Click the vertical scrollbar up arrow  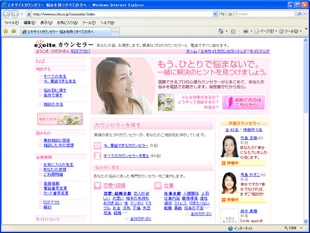(x=305, y=40)
